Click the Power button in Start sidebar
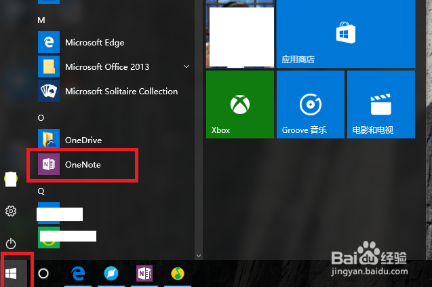Viewport: 432px width, 287px height. [11, 244]
